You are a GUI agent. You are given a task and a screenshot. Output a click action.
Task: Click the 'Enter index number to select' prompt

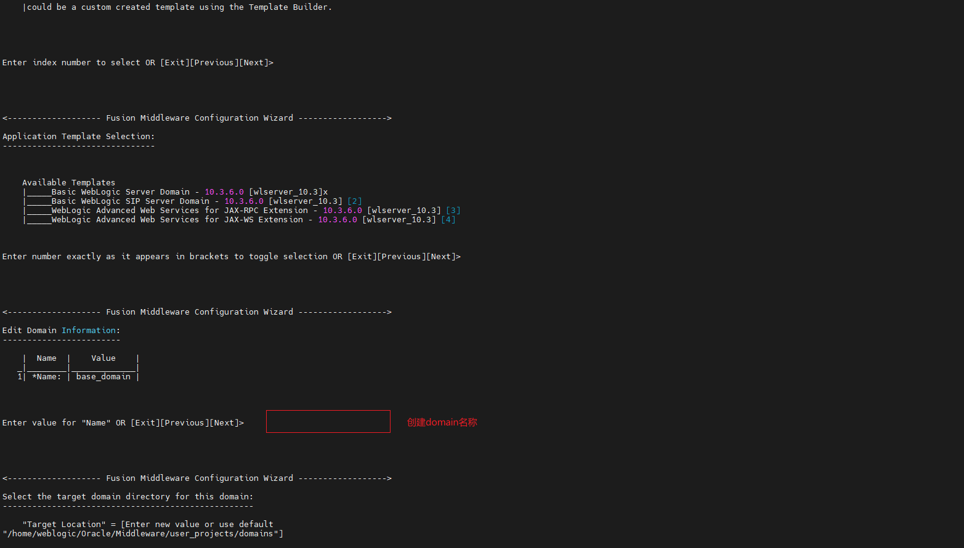click(138, 63)
